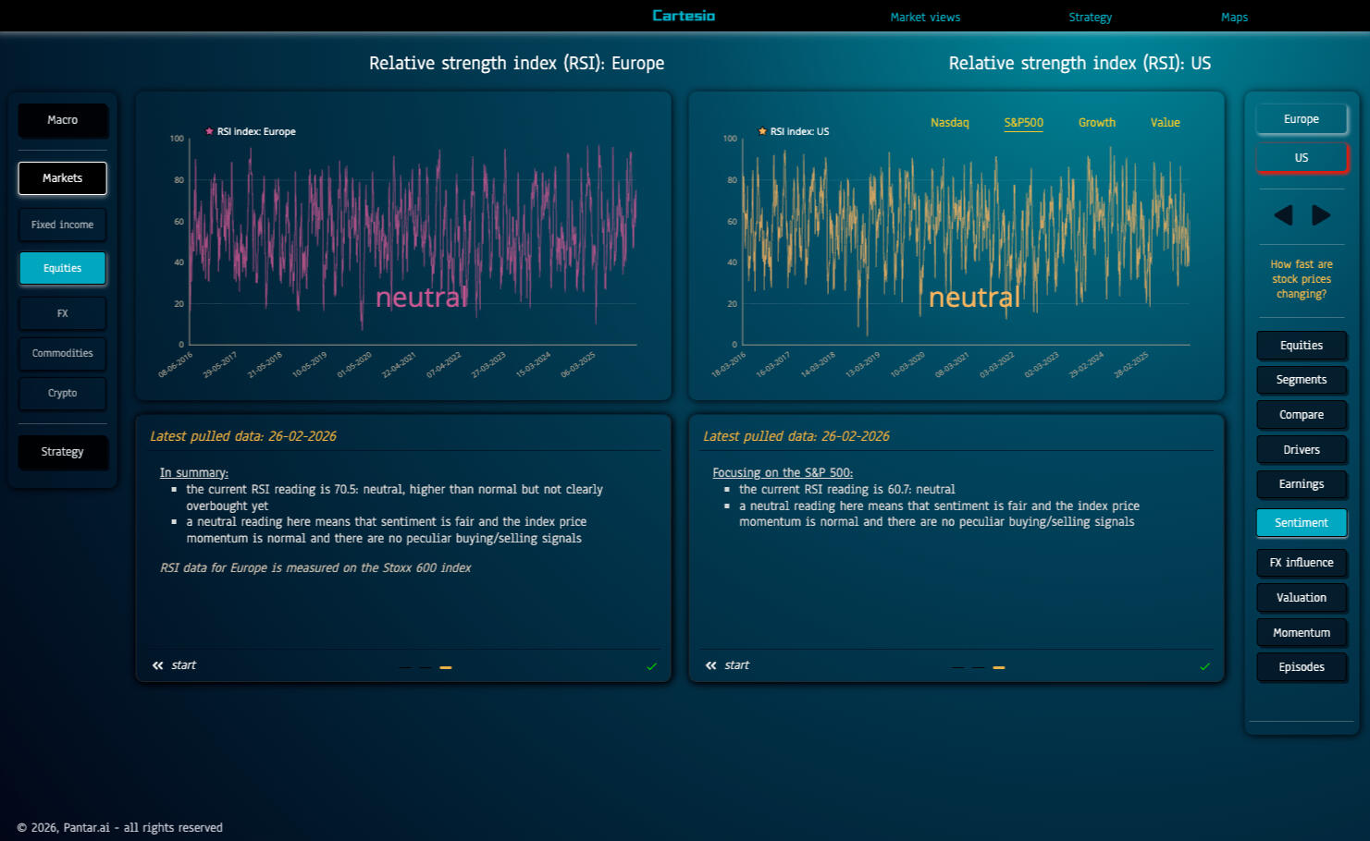
Task: Expand the Strategy top menu
Action: pos(1090,18)
